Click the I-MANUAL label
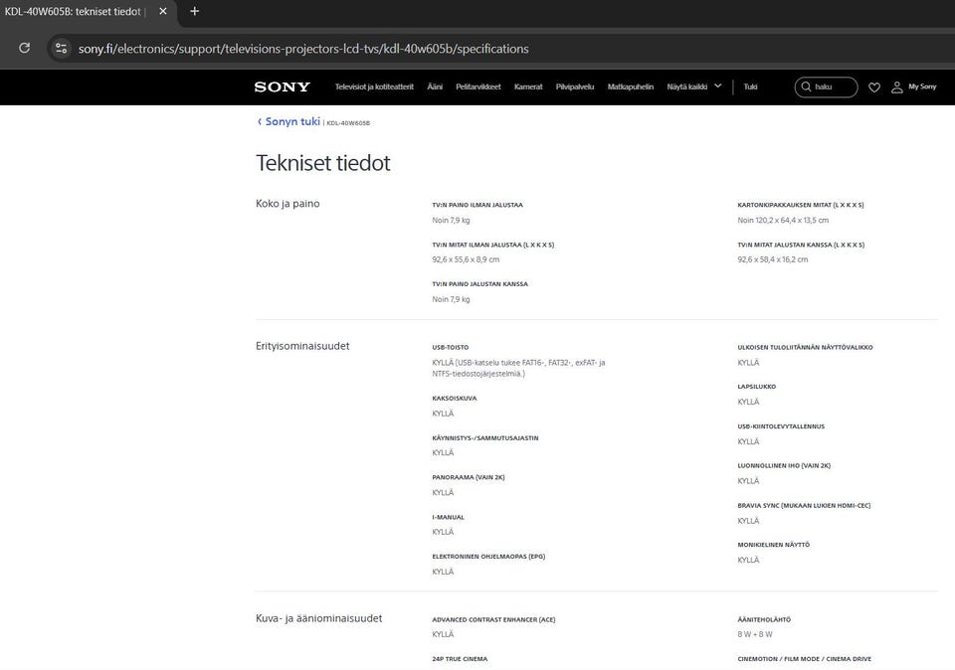The width and height of the screenshot is (955, 670). coord(449,517)
